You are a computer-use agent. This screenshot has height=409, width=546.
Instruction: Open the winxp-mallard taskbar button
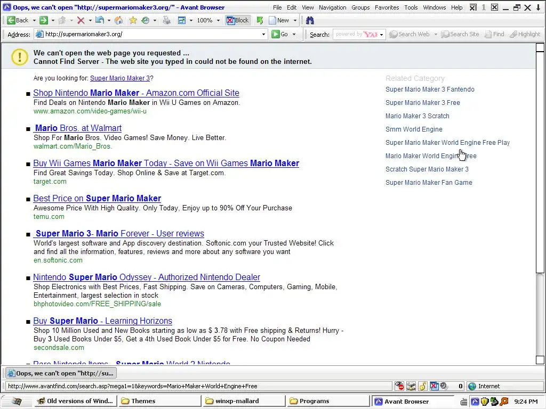243,401
